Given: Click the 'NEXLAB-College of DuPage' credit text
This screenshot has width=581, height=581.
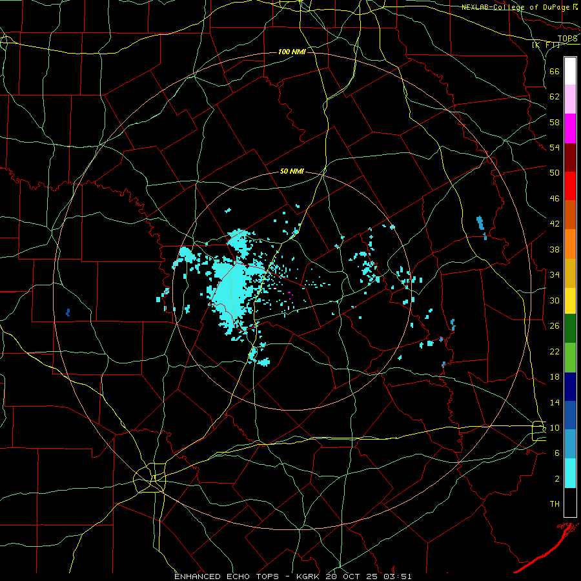Looking at the screenshot, I should 516,7.
